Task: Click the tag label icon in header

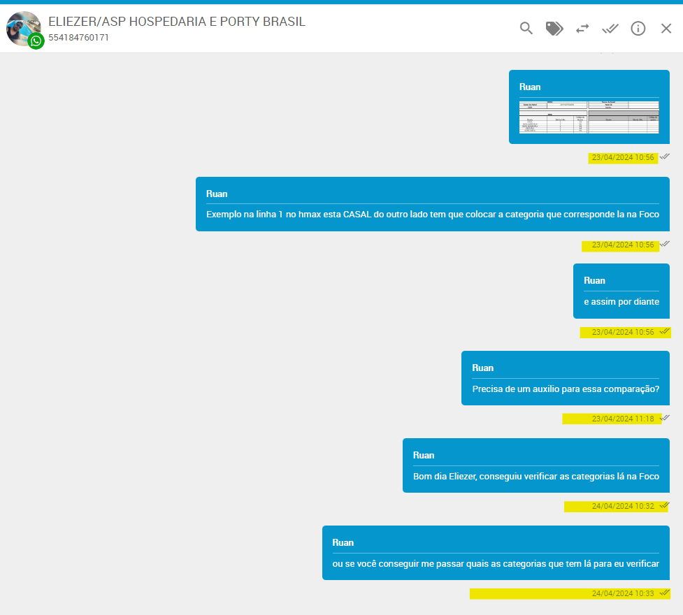Action: click(x=554, y=28)
